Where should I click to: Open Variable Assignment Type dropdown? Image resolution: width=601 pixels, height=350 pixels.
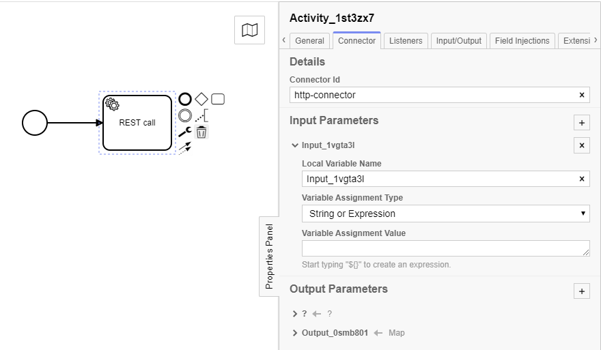click(446, 214)
